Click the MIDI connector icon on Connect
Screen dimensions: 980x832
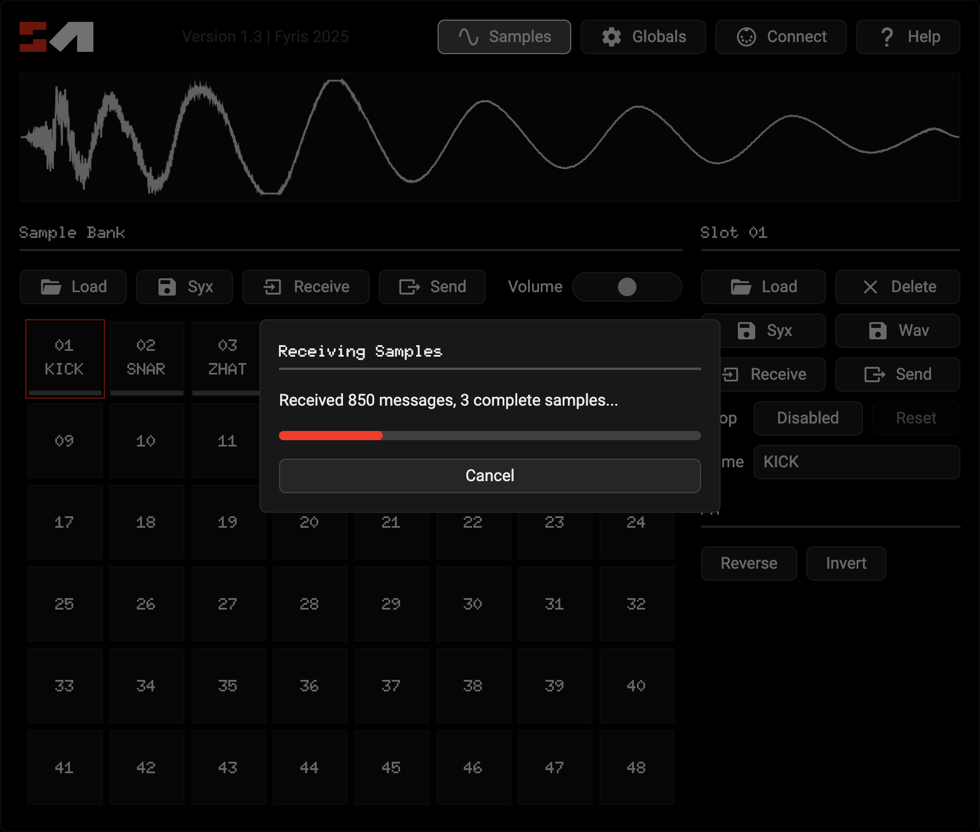click(x=747, y=37)
